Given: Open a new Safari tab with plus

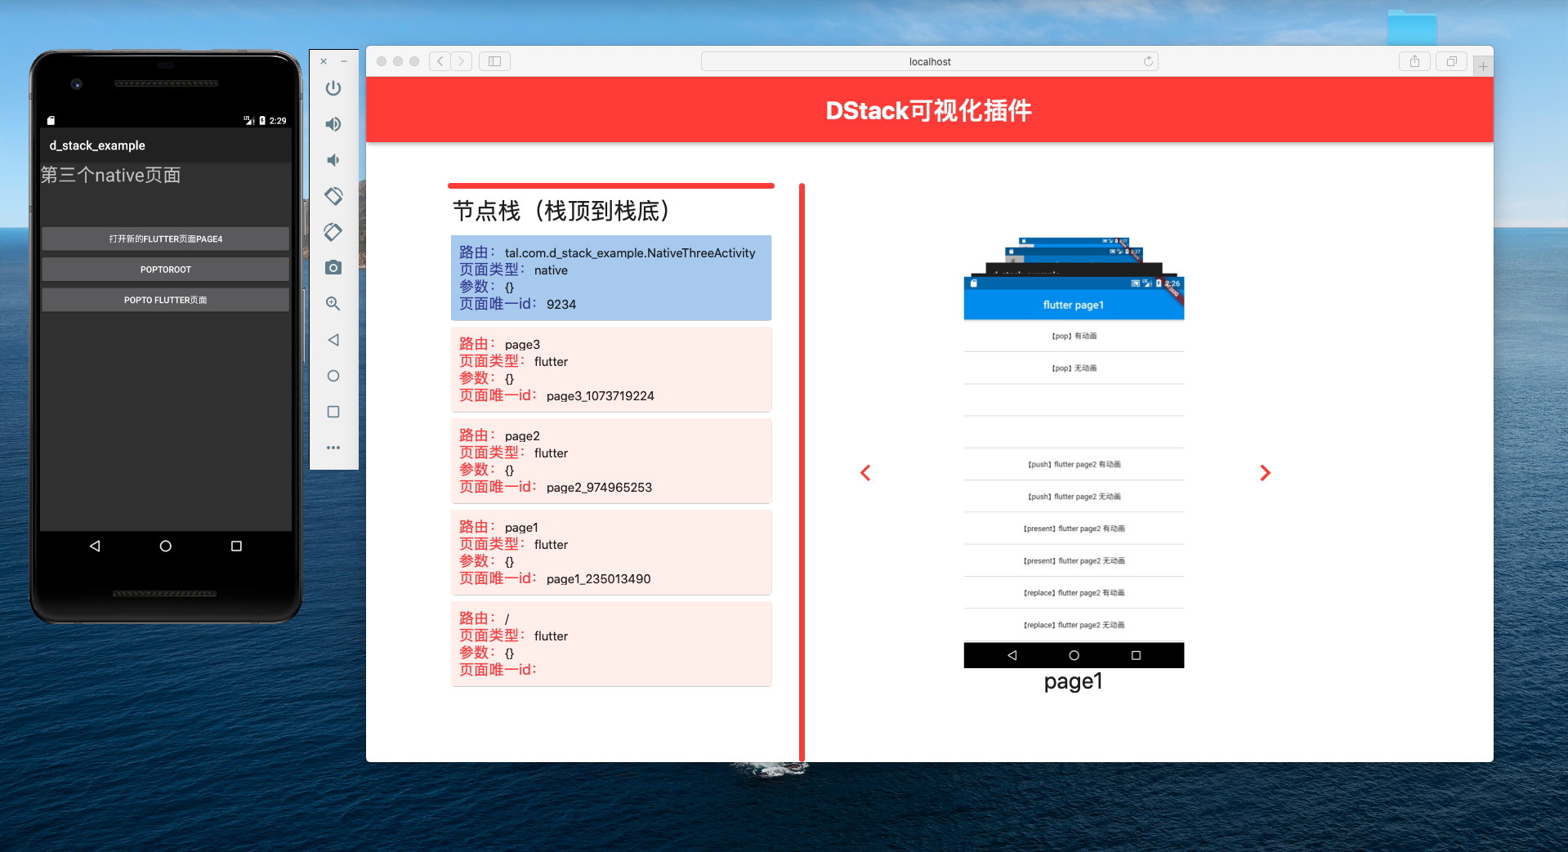Looking at the screenshot, I should (x=1483, y=66).
